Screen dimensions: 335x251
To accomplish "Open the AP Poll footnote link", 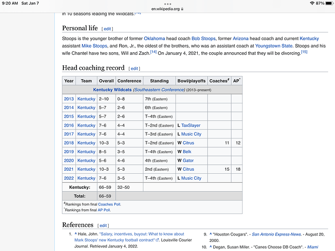I will coord(104,210).
